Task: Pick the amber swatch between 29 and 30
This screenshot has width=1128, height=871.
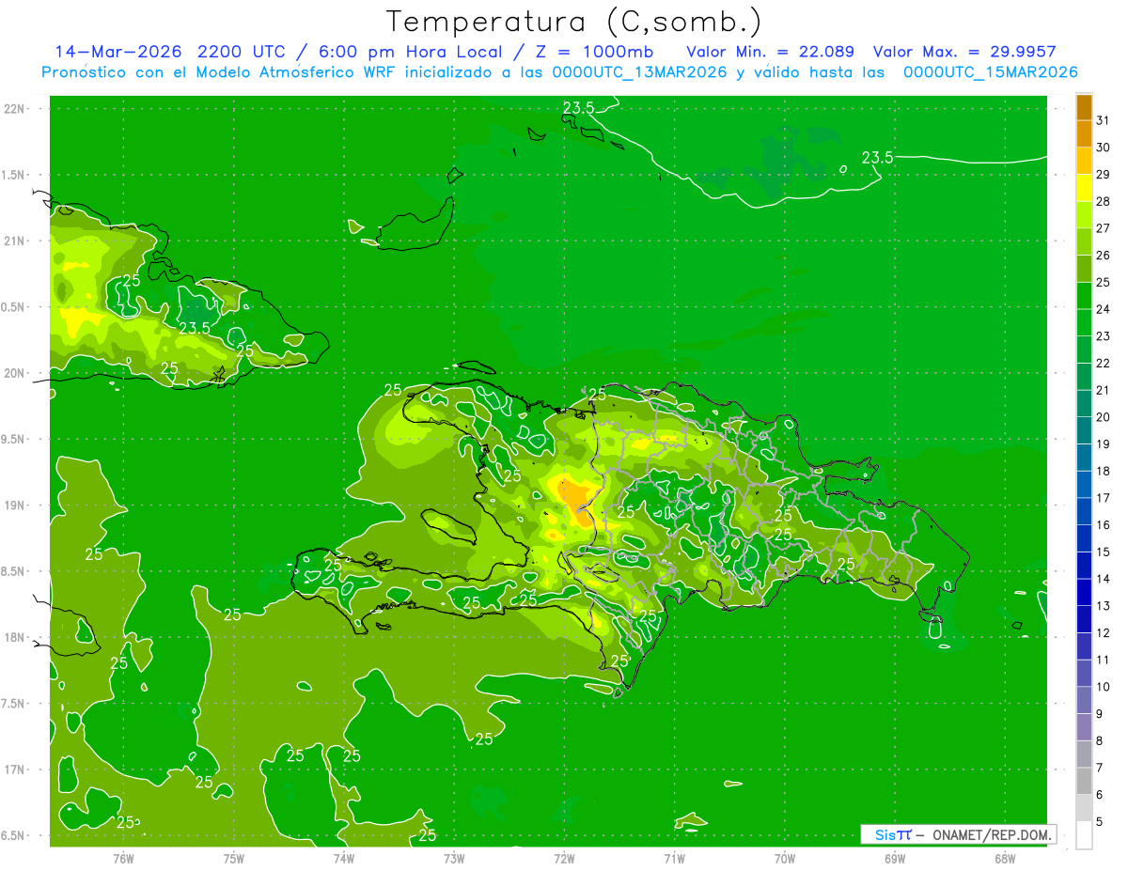Action: click(x=1084, y=161)
